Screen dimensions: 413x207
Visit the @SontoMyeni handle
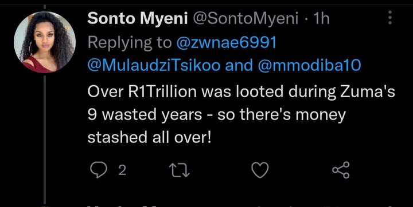pos(246,19)
